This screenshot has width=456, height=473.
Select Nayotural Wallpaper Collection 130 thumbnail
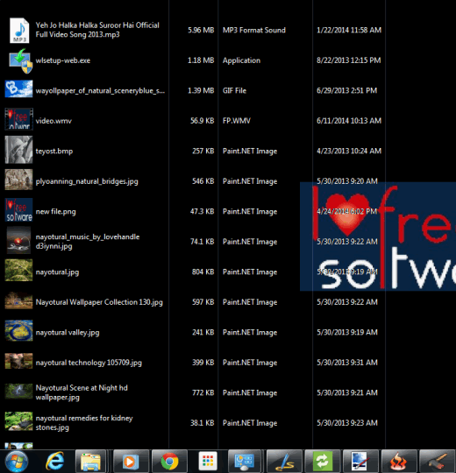pos(18,300)
